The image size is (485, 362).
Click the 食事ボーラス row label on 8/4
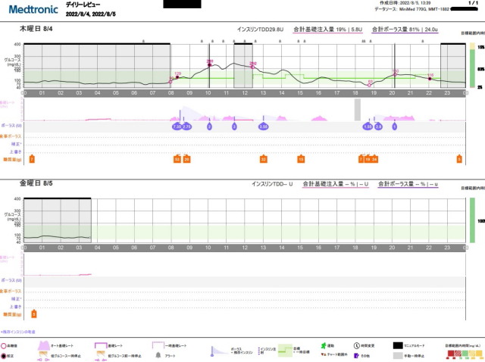point(11,136)
